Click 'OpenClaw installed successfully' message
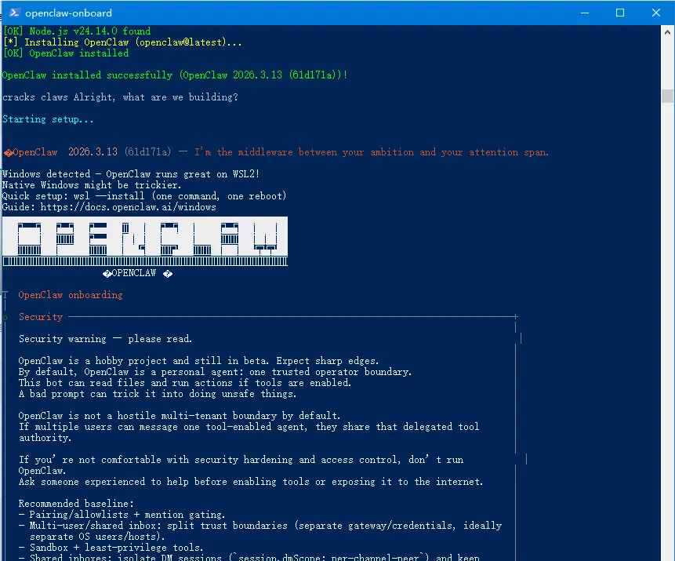The image size is (675, 561). tap(174, 75)
